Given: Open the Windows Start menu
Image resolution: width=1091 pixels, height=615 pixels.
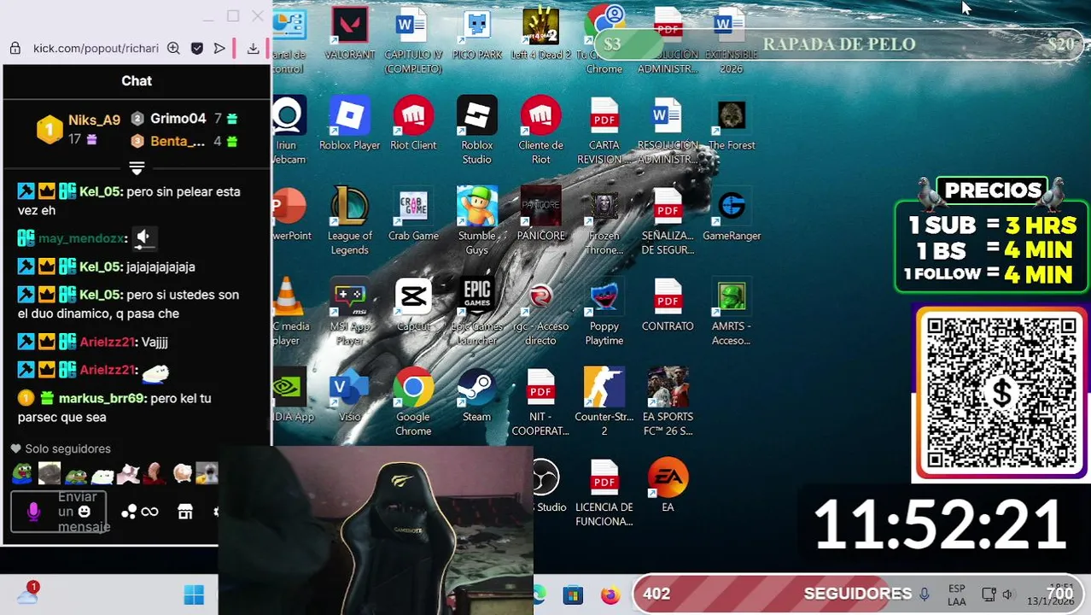Looking at the screenshot, I should 194,594.
